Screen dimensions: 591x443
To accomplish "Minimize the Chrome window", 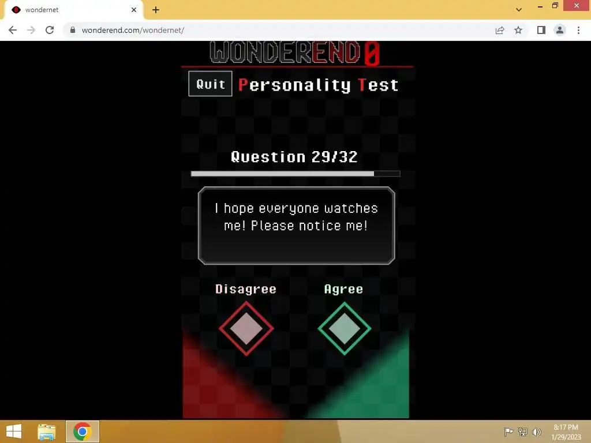I will click(x=540, y=6).
